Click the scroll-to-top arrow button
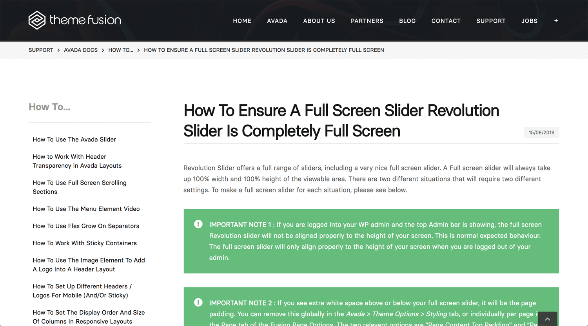This screenshot has height=326, width=588. coord(548,319)
